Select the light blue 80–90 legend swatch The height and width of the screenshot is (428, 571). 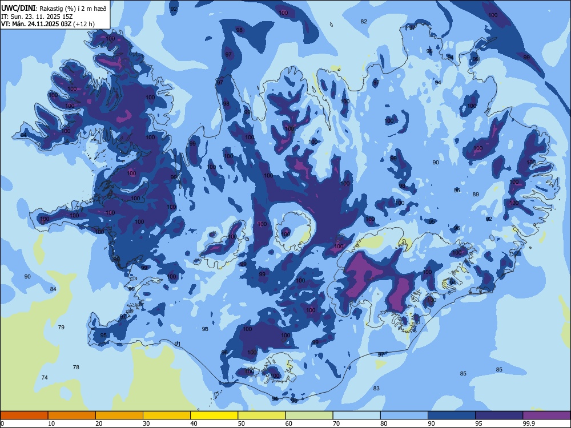point(404,415)
